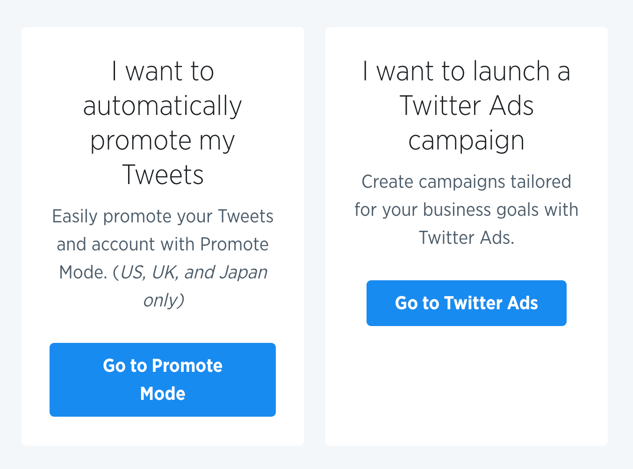This screenshot has height=469, width=633.
Task: Open Promote Mode via its blue button
Action: [x=162, y=379]
